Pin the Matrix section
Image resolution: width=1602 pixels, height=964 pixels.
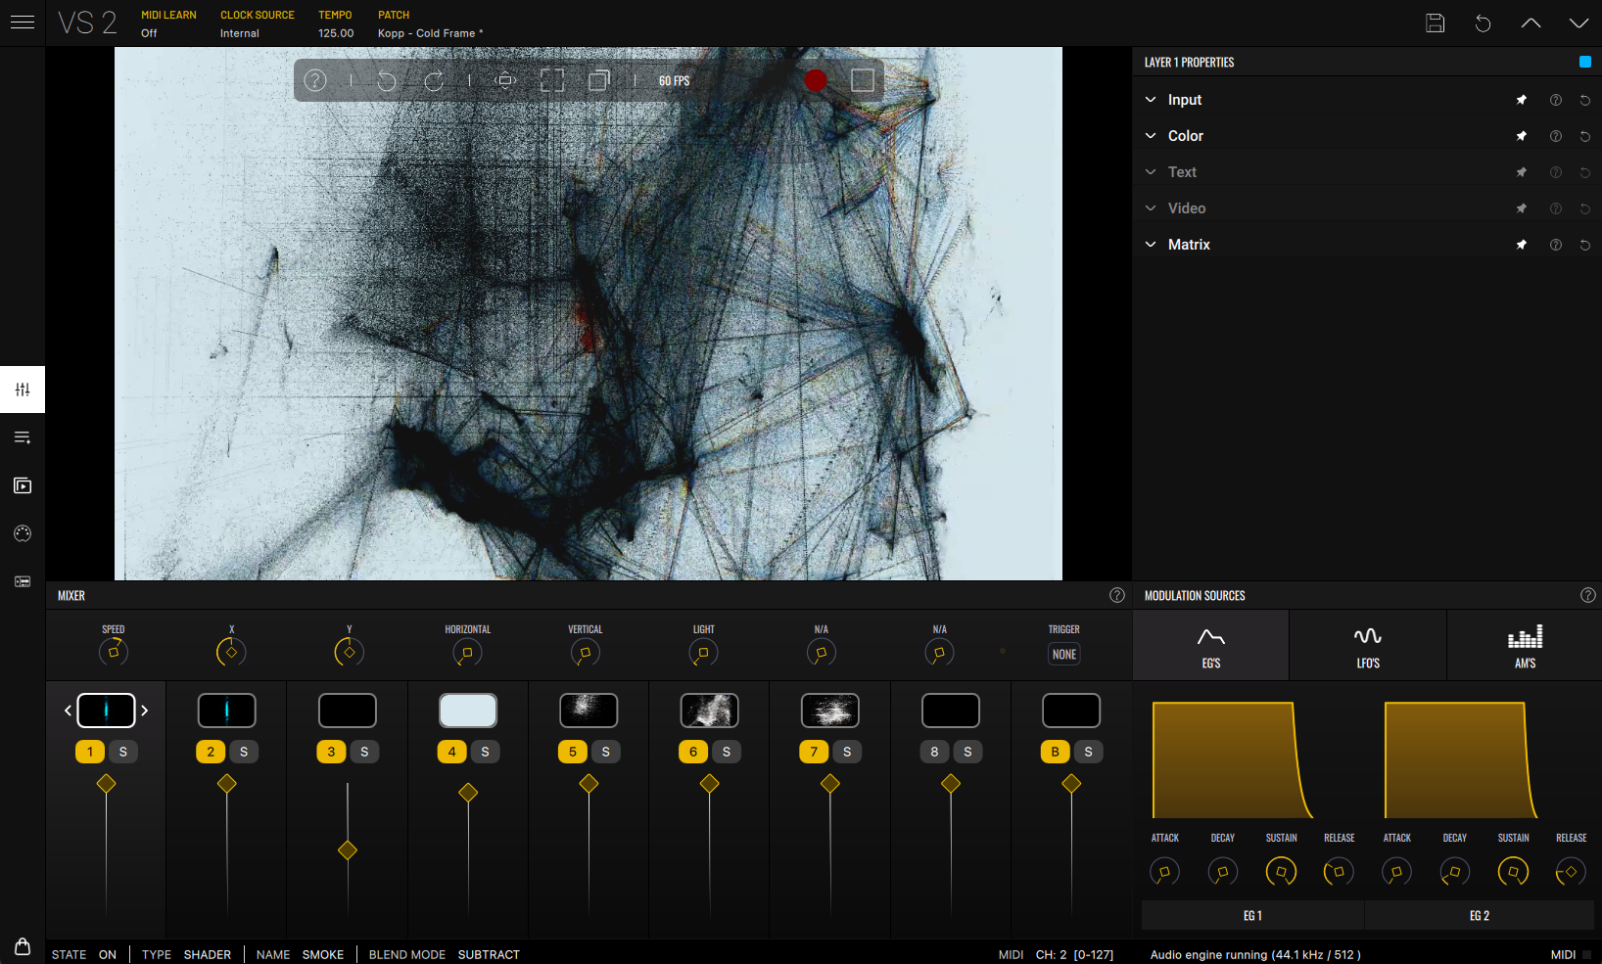click(x=1522, y=245)
